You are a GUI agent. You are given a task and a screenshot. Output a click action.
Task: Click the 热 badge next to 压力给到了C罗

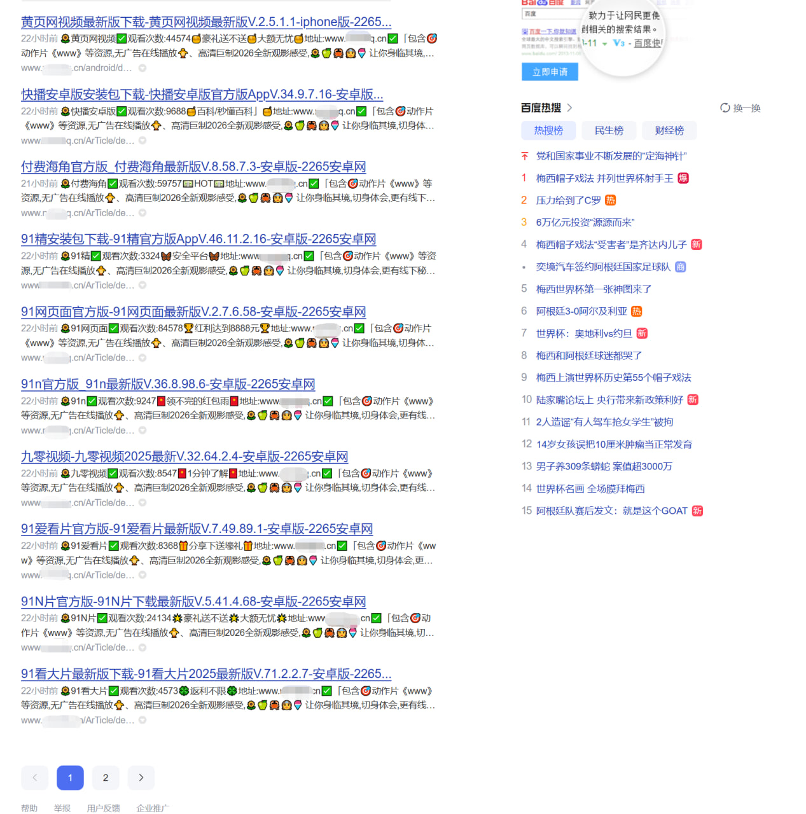point(610,200)
